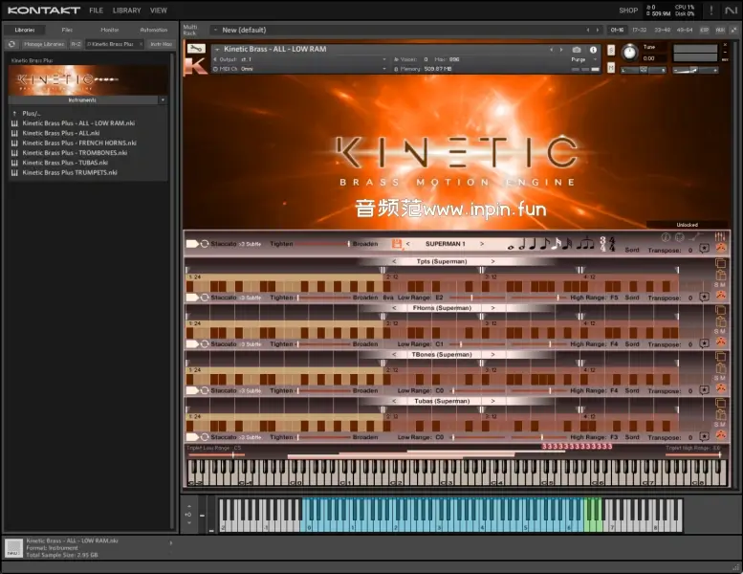Open the LIBRARY menu
The width and height of the screenshot is (743, 574).
126,11
